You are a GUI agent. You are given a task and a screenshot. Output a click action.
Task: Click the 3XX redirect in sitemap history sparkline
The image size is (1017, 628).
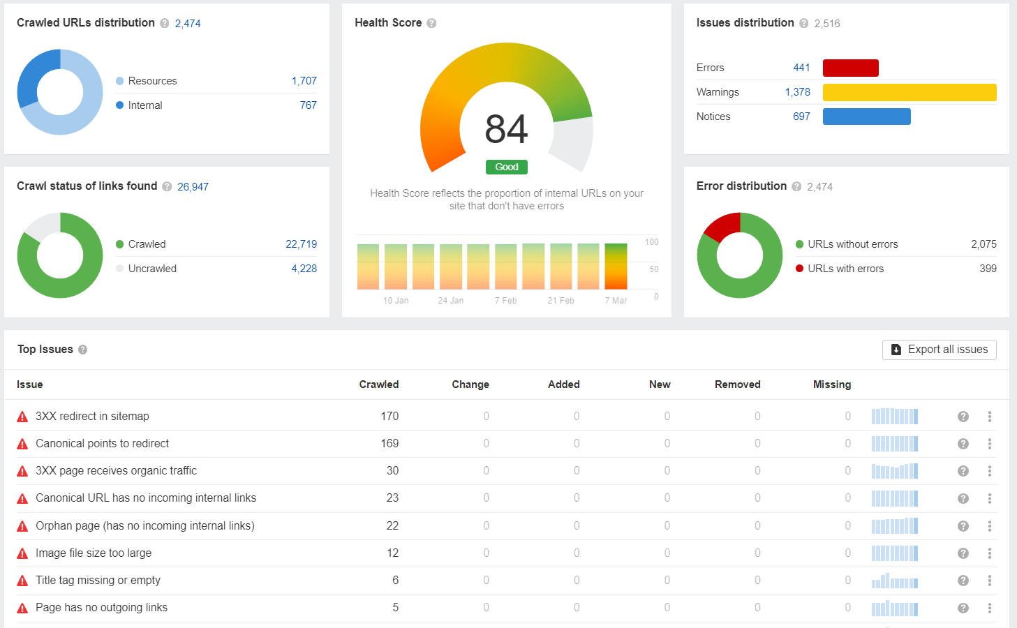[895, 417]
